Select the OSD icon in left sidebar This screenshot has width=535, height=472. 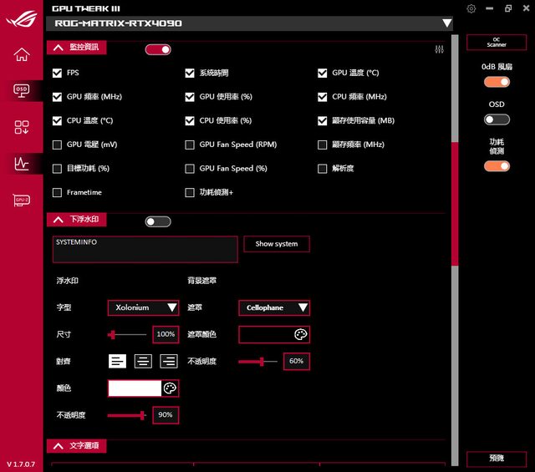(21, 90)
